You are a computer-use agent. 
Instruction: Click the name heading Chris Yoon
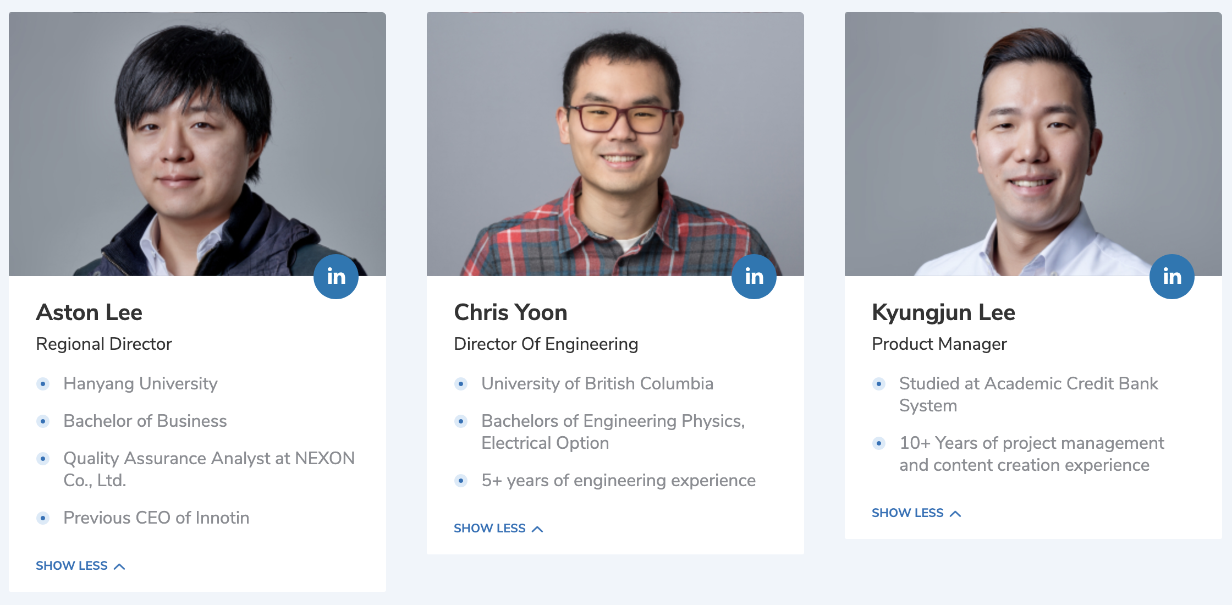tap(510, 312)
